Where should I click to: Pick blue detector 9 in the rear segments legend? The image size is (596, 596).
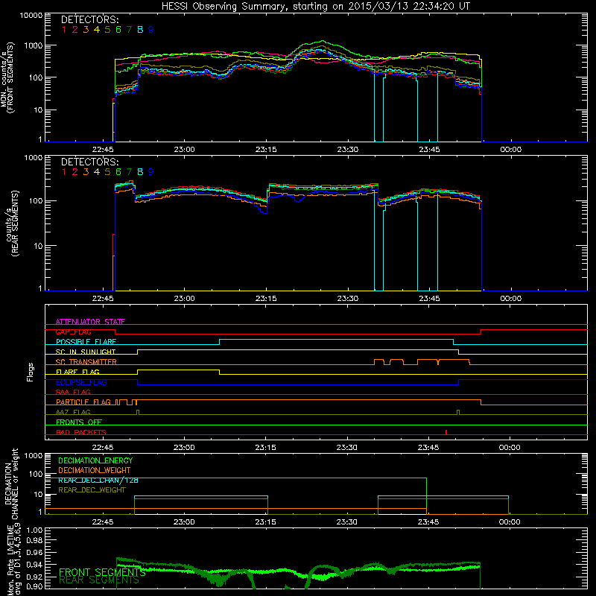(151, 172)
